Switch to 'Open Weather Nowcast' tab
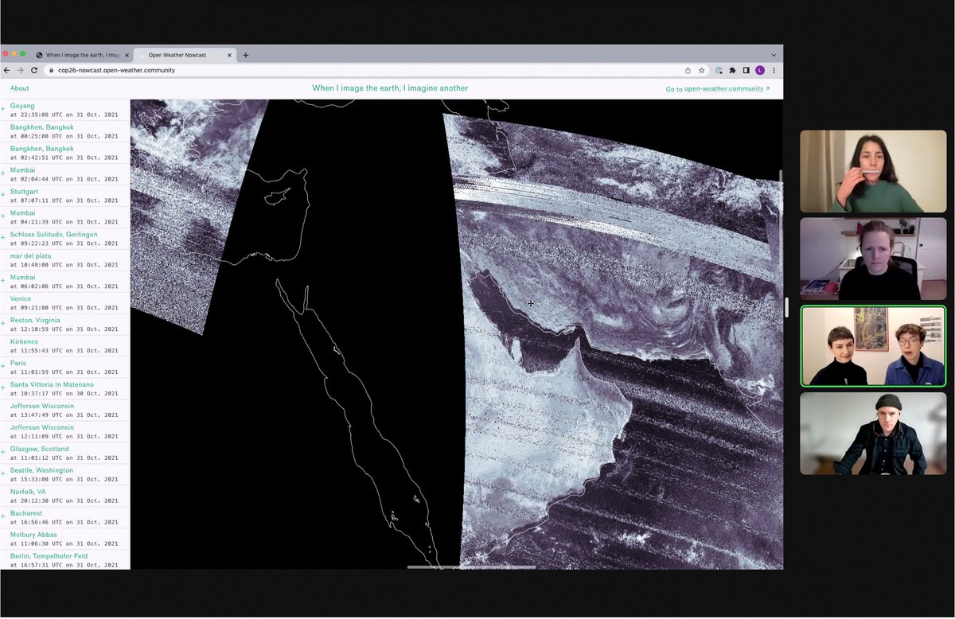This screenshot has width=955, height=619. point(185,55)
